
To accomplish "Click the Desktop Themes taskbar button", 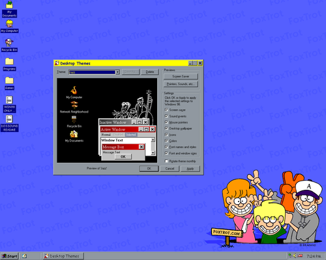I will (x=63, y=256).
